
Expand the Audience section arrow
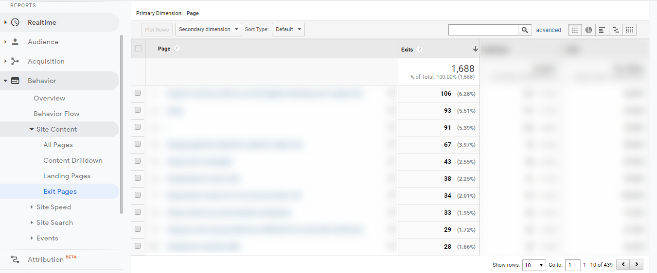point(5,42)
